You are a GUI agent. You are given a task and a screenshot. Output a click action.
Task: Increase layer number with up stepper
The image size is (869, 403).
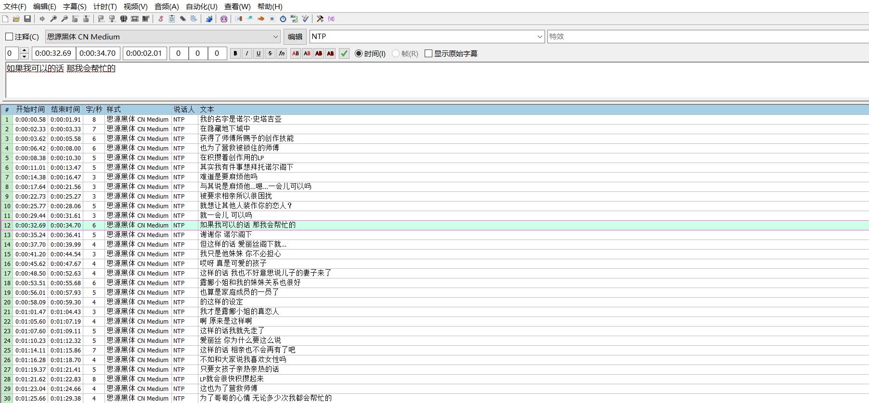coord(25,50)
